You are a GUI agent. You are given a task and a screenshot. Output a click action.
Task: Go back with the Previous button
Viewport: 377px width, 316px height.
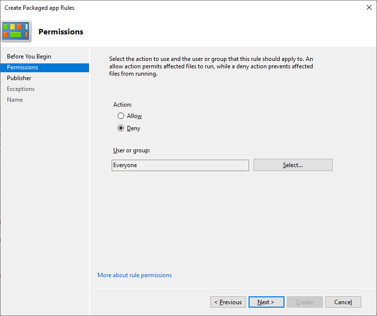228,302
